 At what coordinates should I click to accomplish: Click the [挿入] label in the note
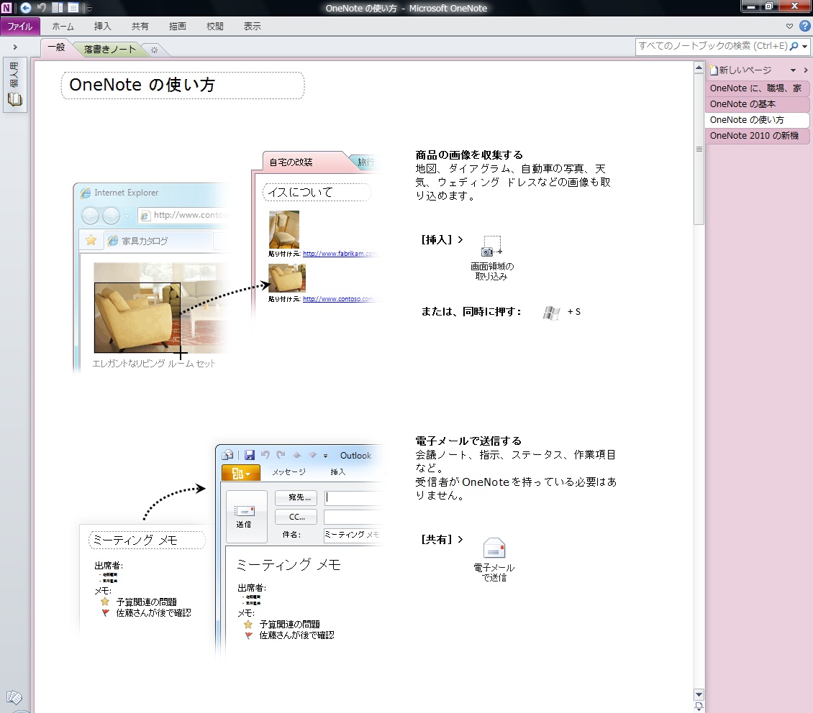tap(436, 240)
